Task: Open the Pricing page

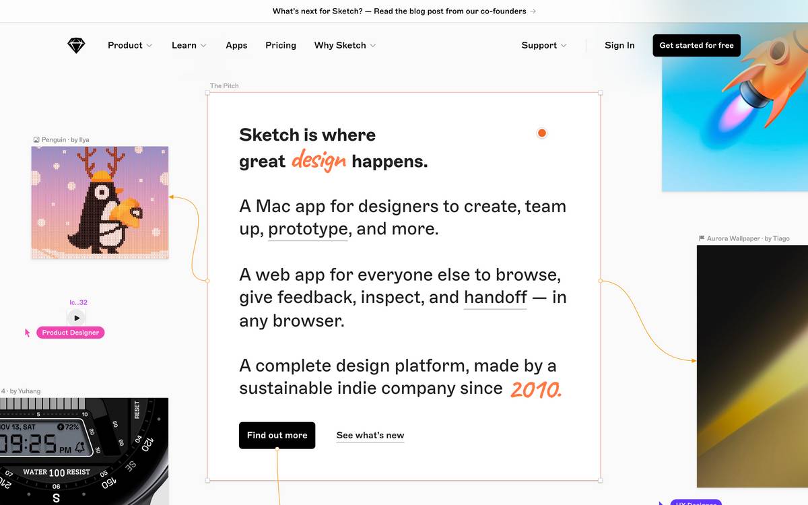Action: pos(281,45)
